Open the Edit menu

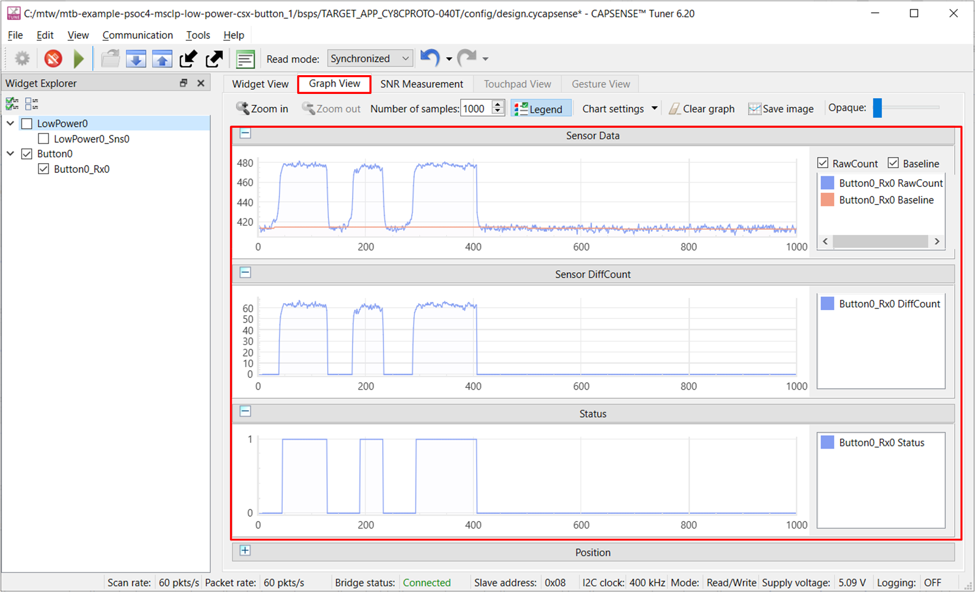click(45, 35)
